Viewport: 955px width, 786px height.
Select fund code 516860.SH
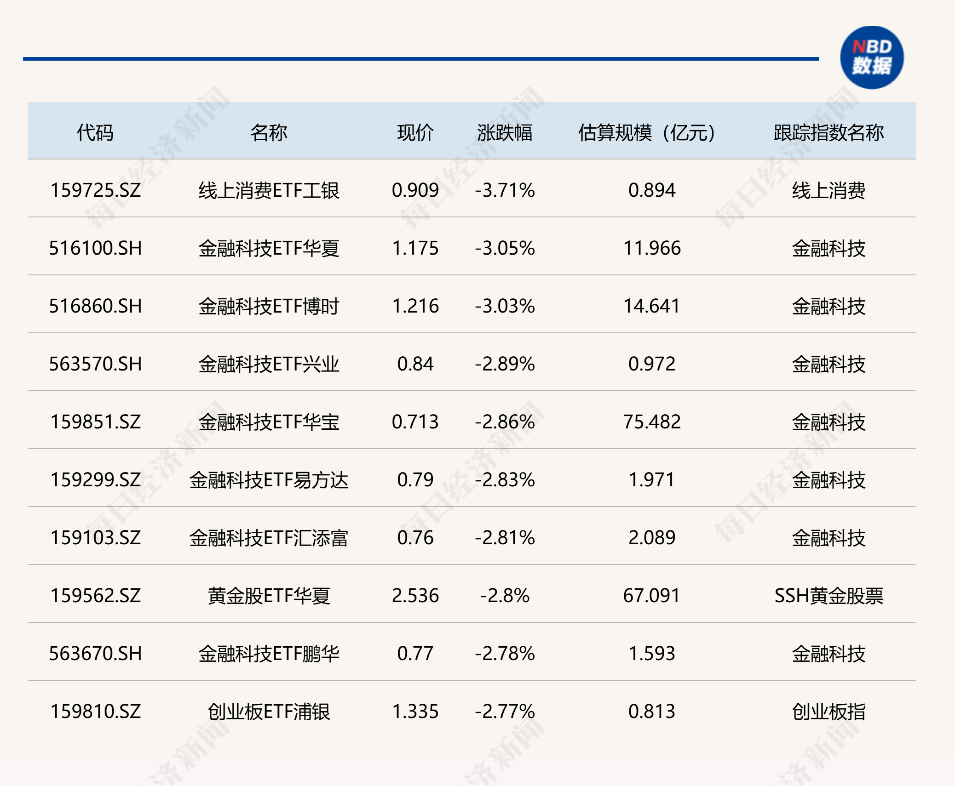(x=95, y=306)
